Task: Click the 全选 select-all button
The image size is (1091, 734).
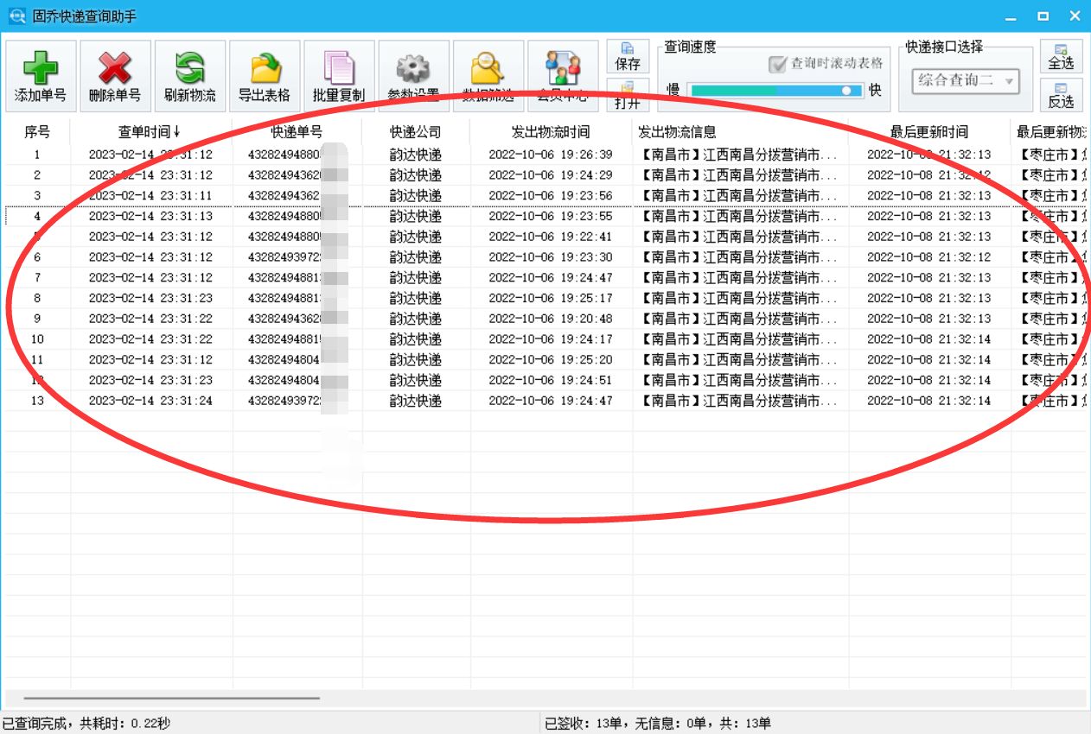Action: [1061, 54]
